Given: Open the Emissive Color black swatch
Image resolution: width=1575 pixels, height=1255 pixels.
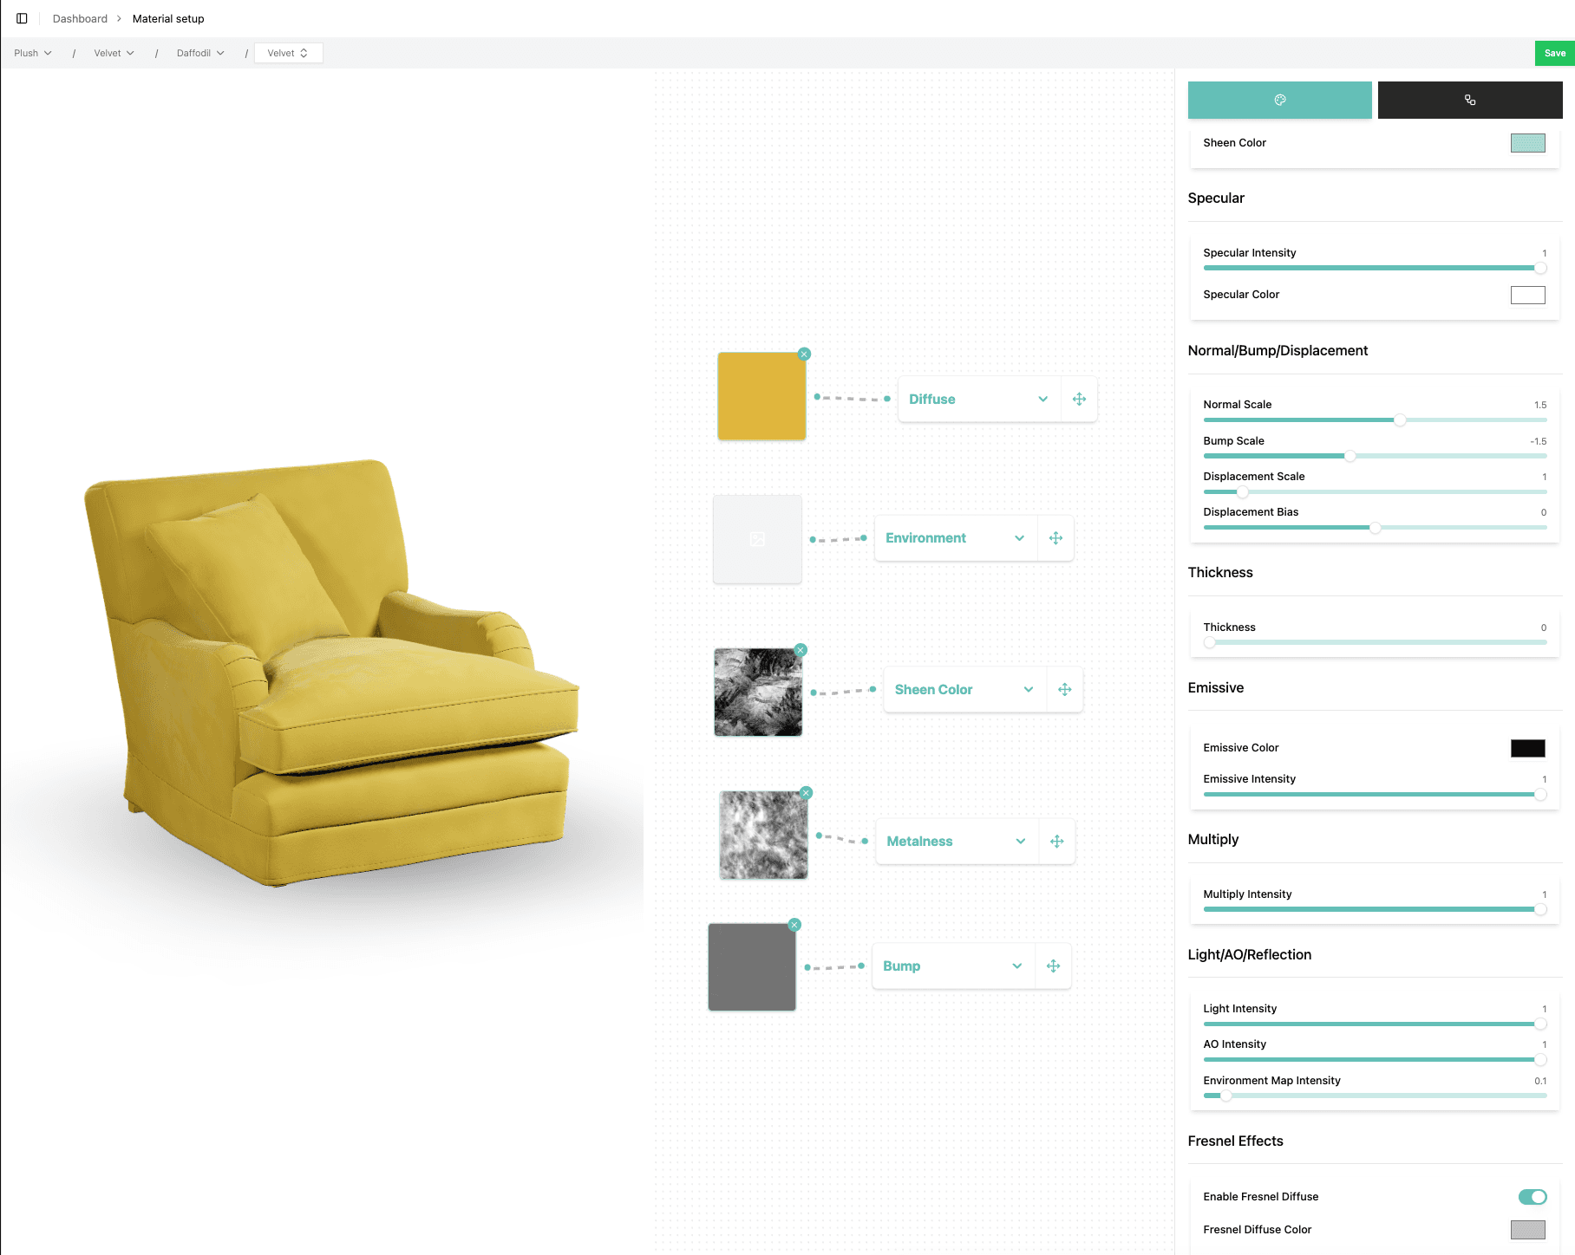Looking at the screenshot, I should point(1527,749).
